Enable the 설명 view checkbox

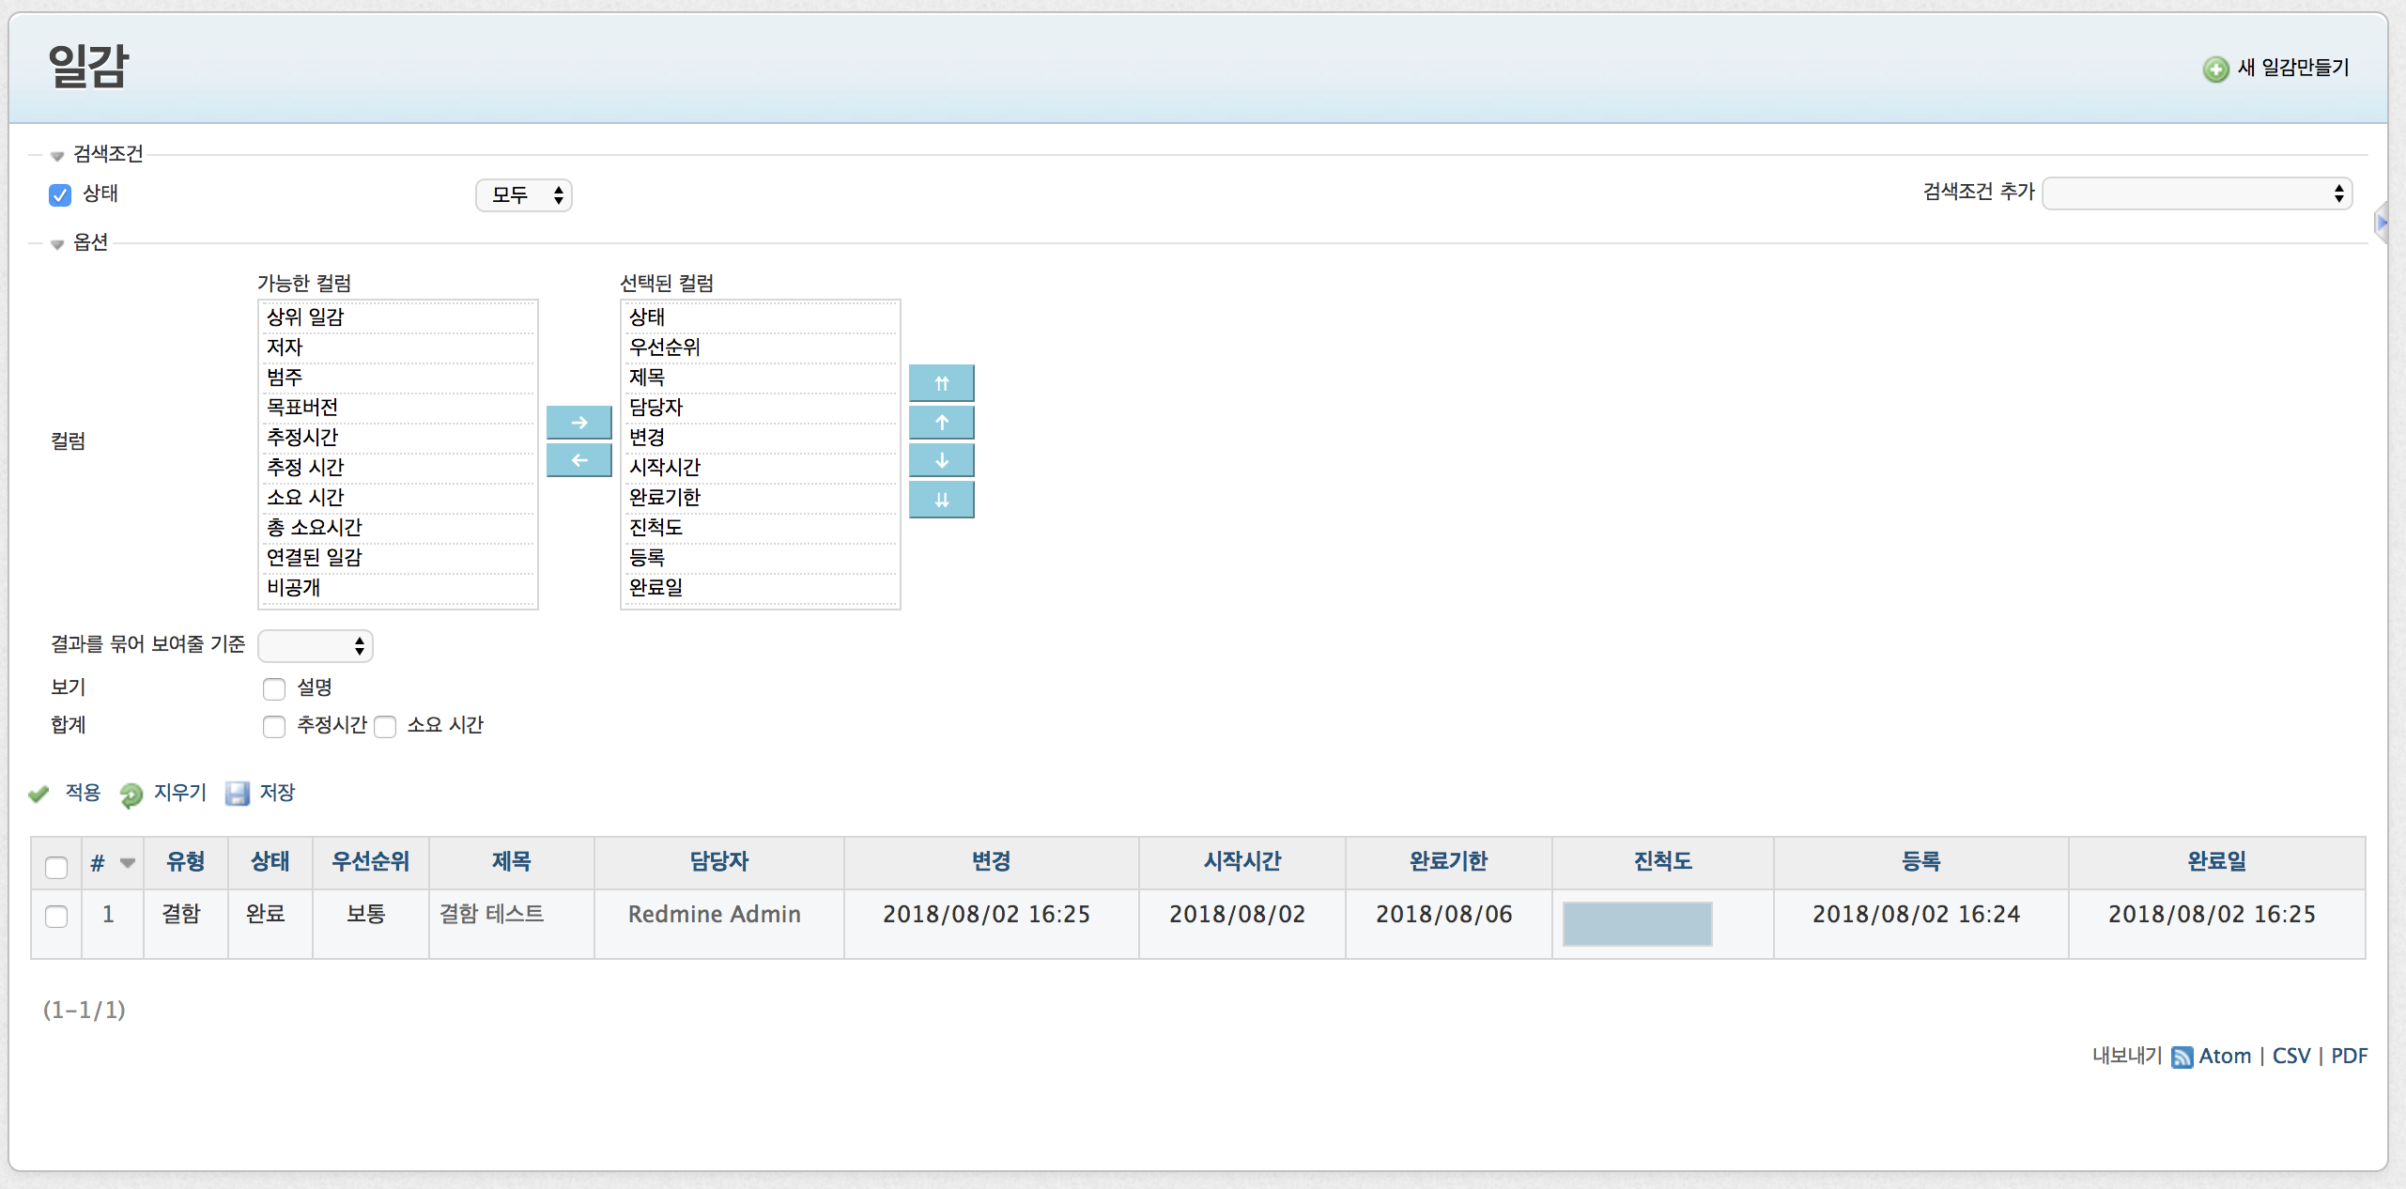(274, 688)
